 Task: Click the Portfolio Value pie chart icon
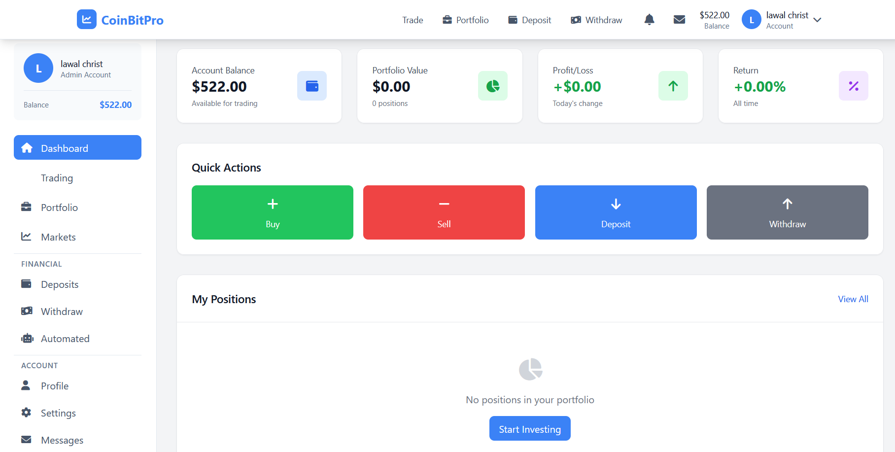tap(492, 85)
